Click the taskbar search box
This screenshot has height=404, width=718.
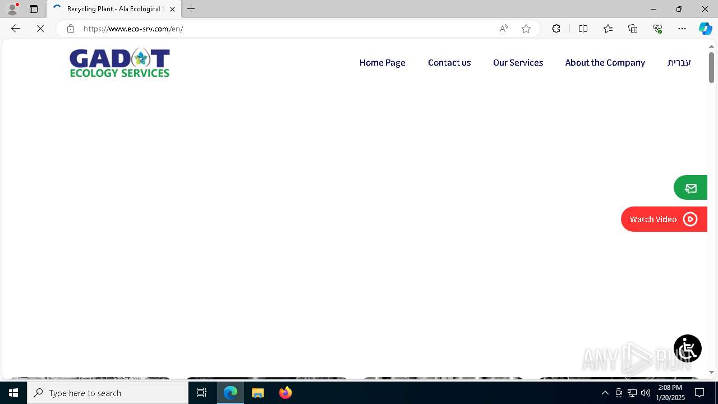[108, 393]
